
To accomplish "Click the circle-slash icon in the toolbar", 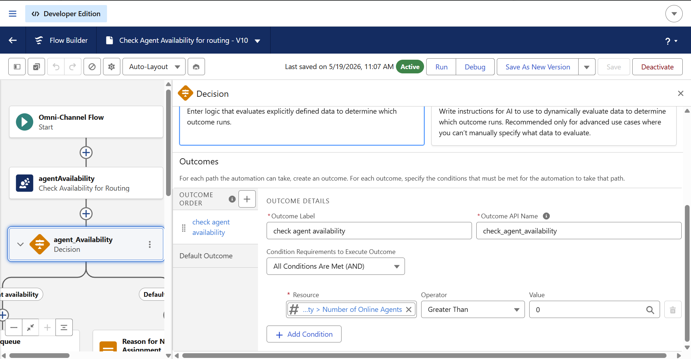I will click(x=92, y=67).
